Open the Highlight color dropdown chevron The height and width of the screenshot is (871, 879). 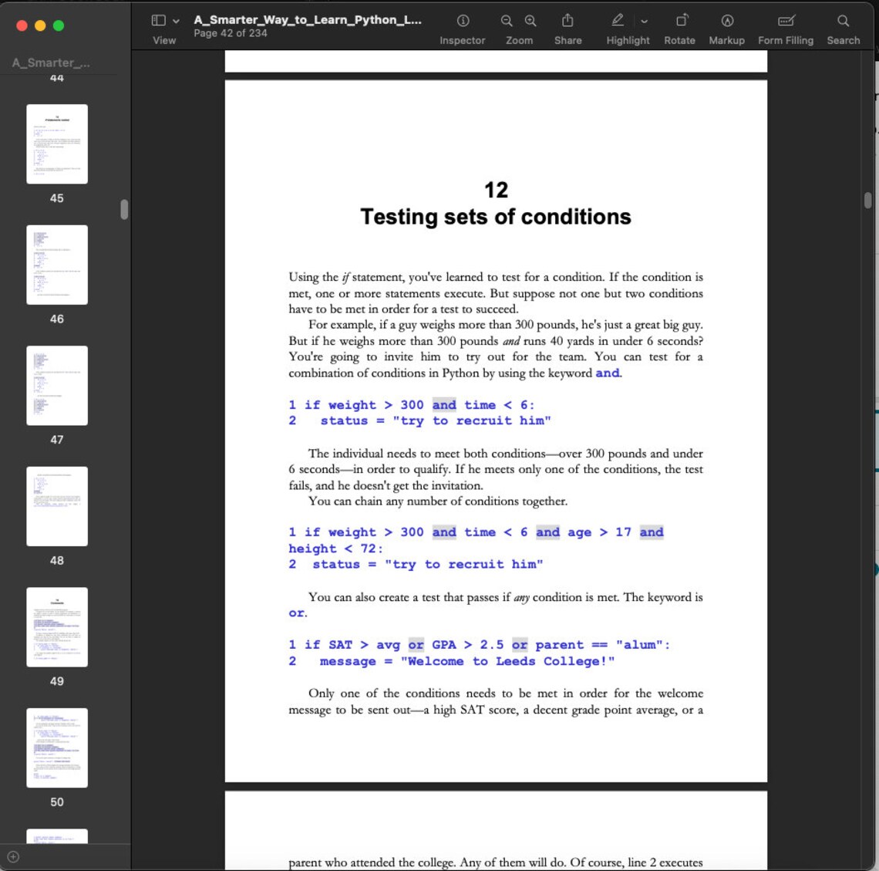pyautogui.click(x=645, y=21)
